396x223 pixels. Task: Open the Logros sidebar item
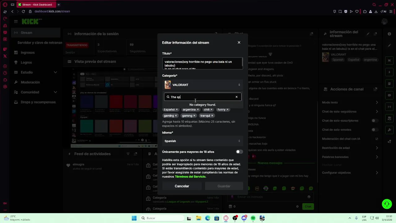(36, 62)
